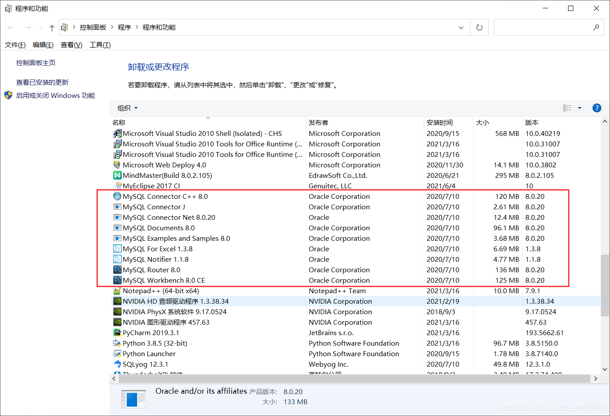Click the 568 MB size cell
Image resolution: width=610 pixels, height=416 pixels.
(507, 134)
